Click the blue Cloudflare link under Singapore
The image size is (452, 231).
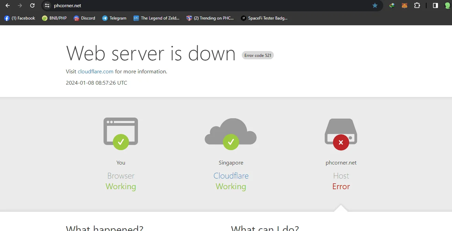pos(231,176)
